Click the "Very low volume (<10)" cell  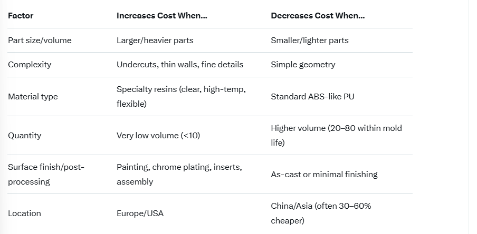(158, 136)
